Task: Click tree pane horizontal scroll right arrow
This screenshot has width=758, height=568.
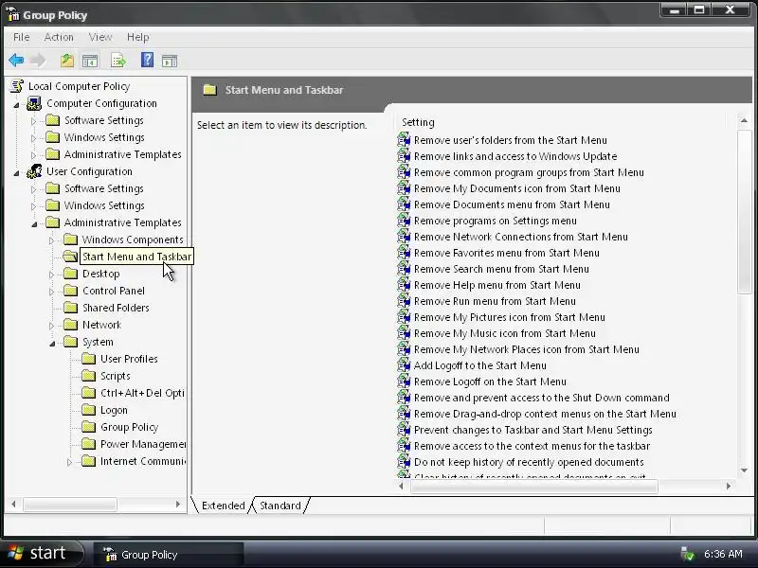Action: 178,505
